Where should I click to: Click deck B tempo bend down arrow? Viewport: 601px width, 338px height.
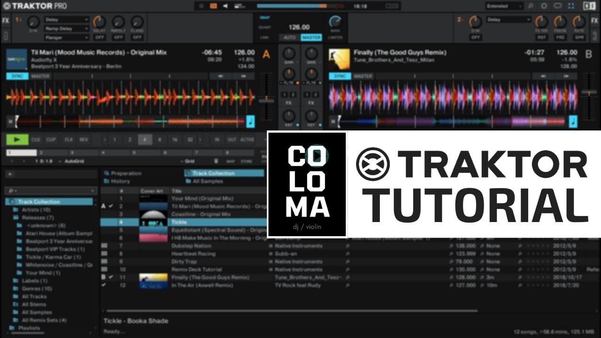(x=543, y=76)
